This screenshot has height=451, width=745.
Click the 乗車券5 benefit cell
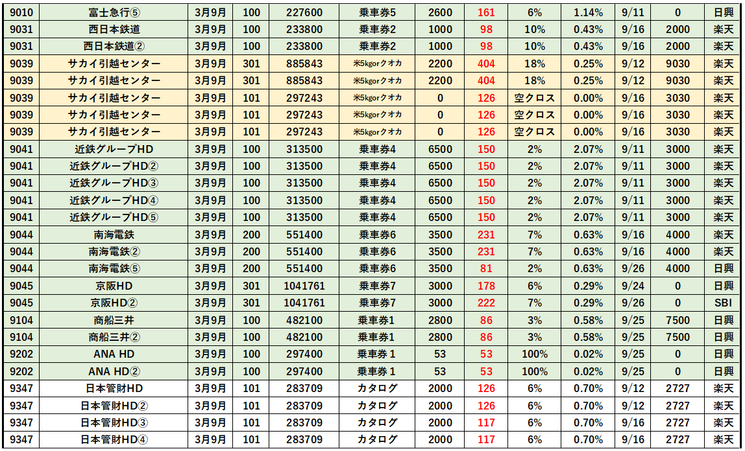tap(378, 12)
